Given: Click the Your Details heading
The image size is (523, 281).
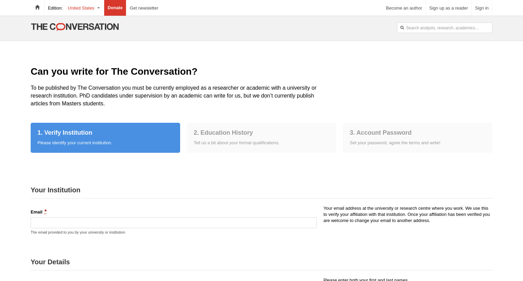Looking at the screenshot, I should (50, 262).
